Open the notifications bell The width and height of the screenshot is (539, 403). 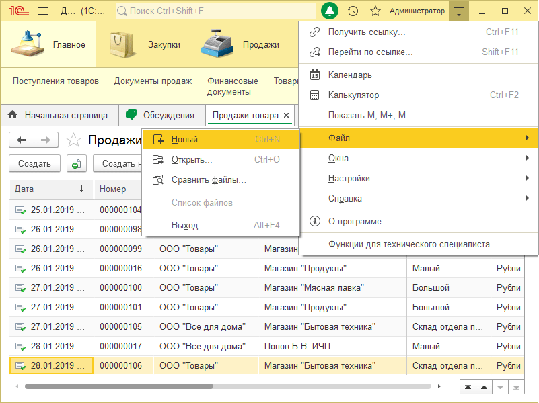(329, 11)
